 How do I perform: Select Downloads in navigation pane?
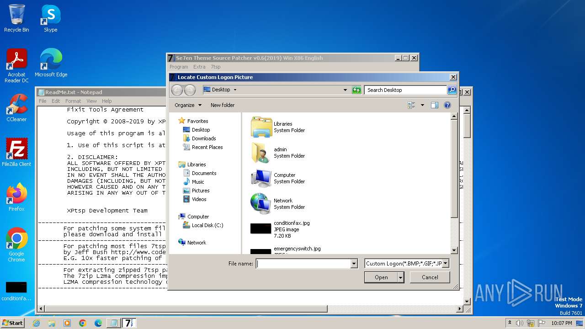pyautogui.click(x=204, y=138)
